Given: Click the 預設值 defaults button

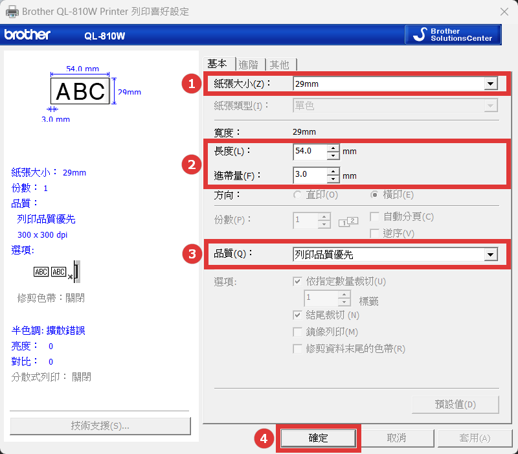Looking at the screenshot, I should pos(455,404).
